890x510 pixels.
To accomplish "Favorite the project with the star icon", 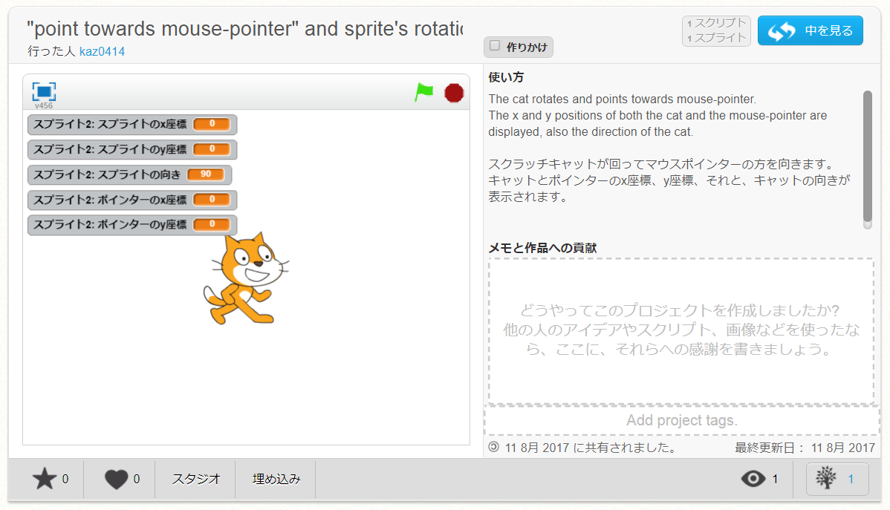I will 45,479.
